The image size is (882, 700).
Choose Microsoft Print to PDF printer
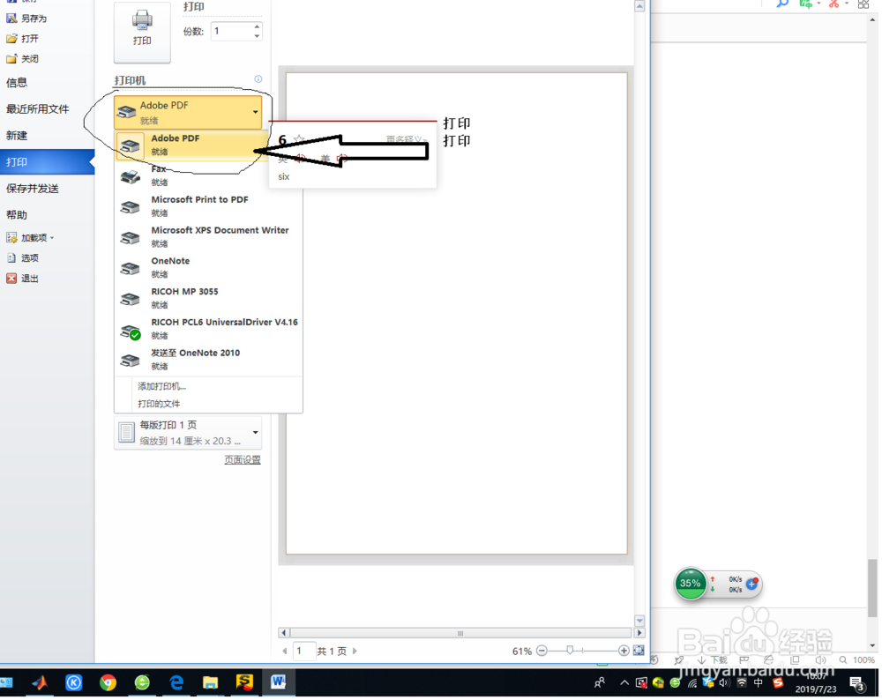[209, 206]
